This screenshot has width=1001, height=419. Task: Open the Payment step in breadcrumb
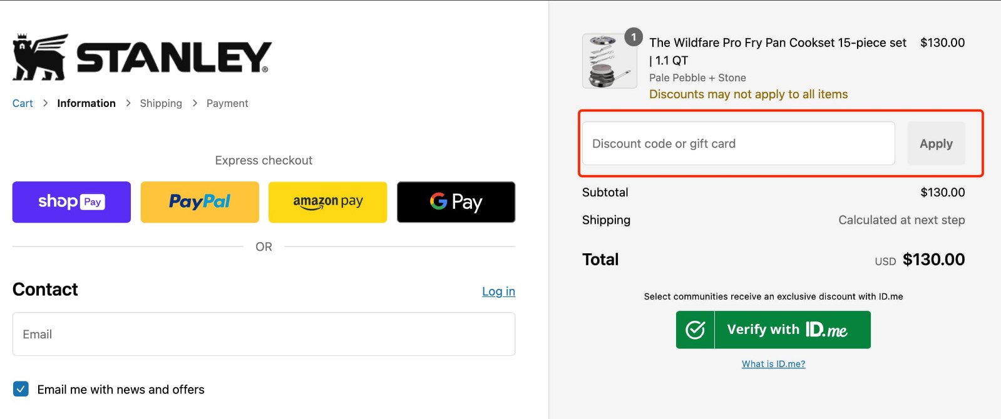pos(227,103)
